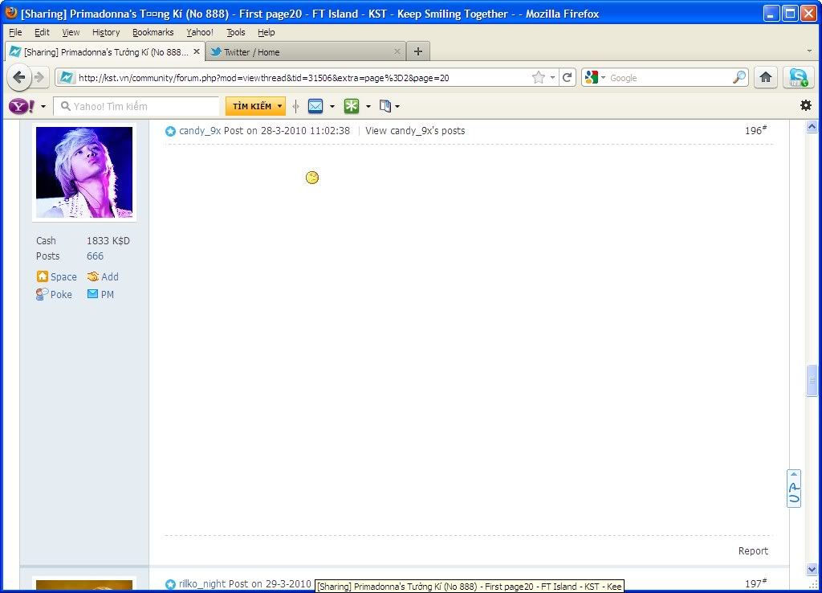Poke candy_9x via poke icon
This screenshot has height=593, width=822.
click(42, 294)
